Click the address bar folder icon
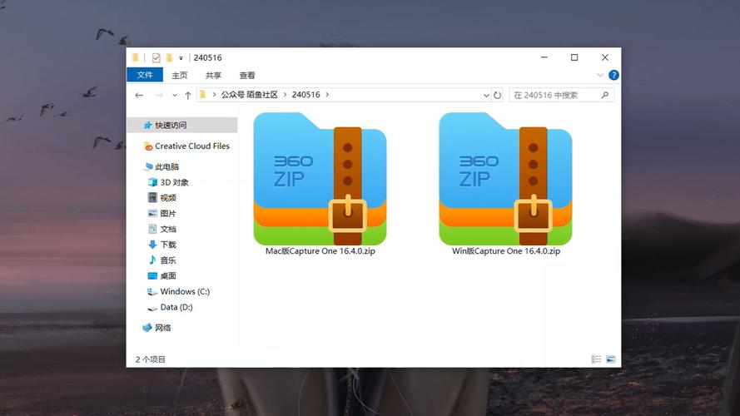The image size is (740, 416). click(x=203, y=95)
